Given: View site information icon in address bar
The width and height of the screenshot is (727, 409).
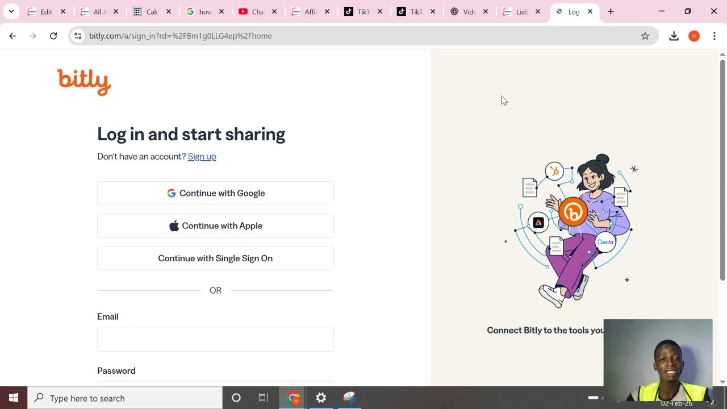Looking at the screenshot, I should point(78,36).
